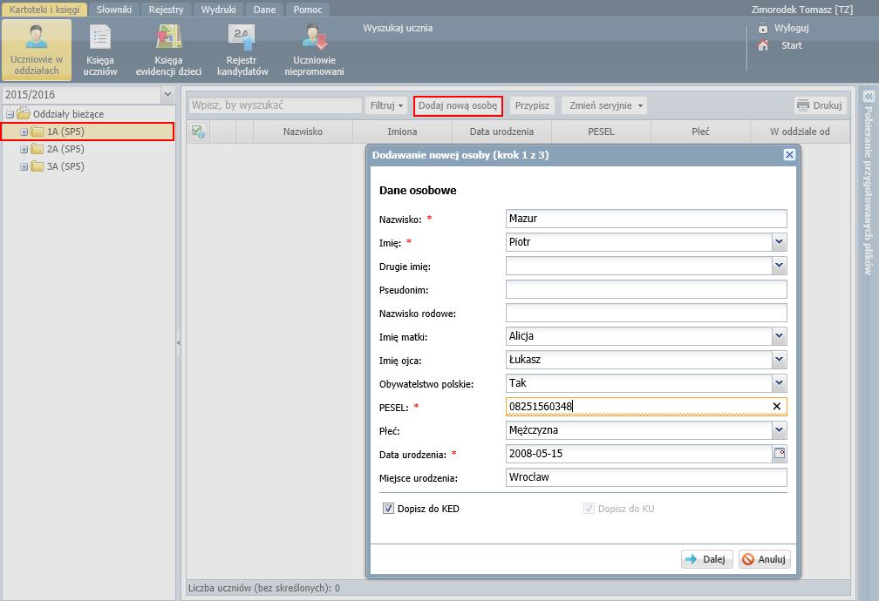
Task: Expand the 2A (SP5) tree node
Action: (x=24, y=150)
